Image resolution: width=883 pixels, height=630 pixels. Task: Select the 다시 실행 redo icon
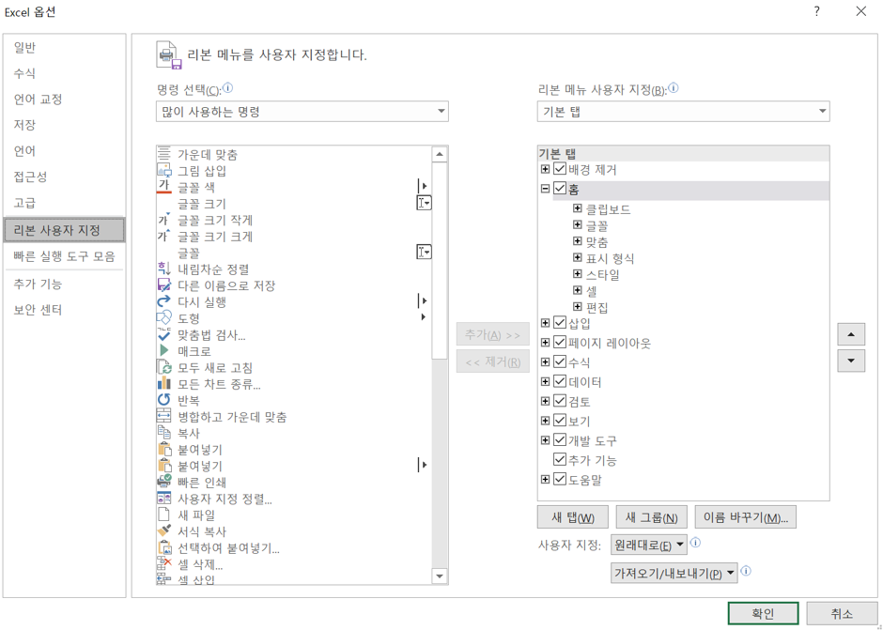pyautogui.click(x=163, y=301)
